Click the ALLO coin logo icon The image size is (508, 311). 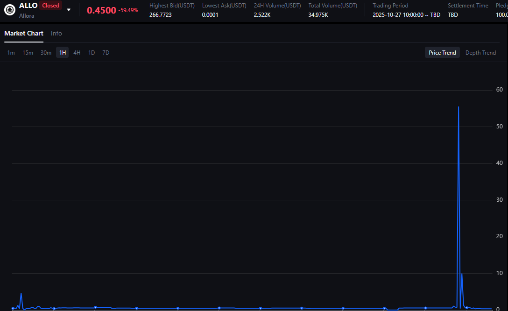(10, 10)
